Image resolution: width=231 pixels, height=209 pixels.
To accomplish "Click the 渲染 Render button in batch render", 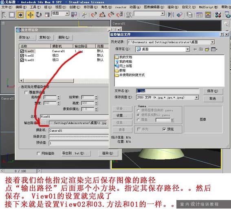I will pyautogui.click(x=108, y=153).
